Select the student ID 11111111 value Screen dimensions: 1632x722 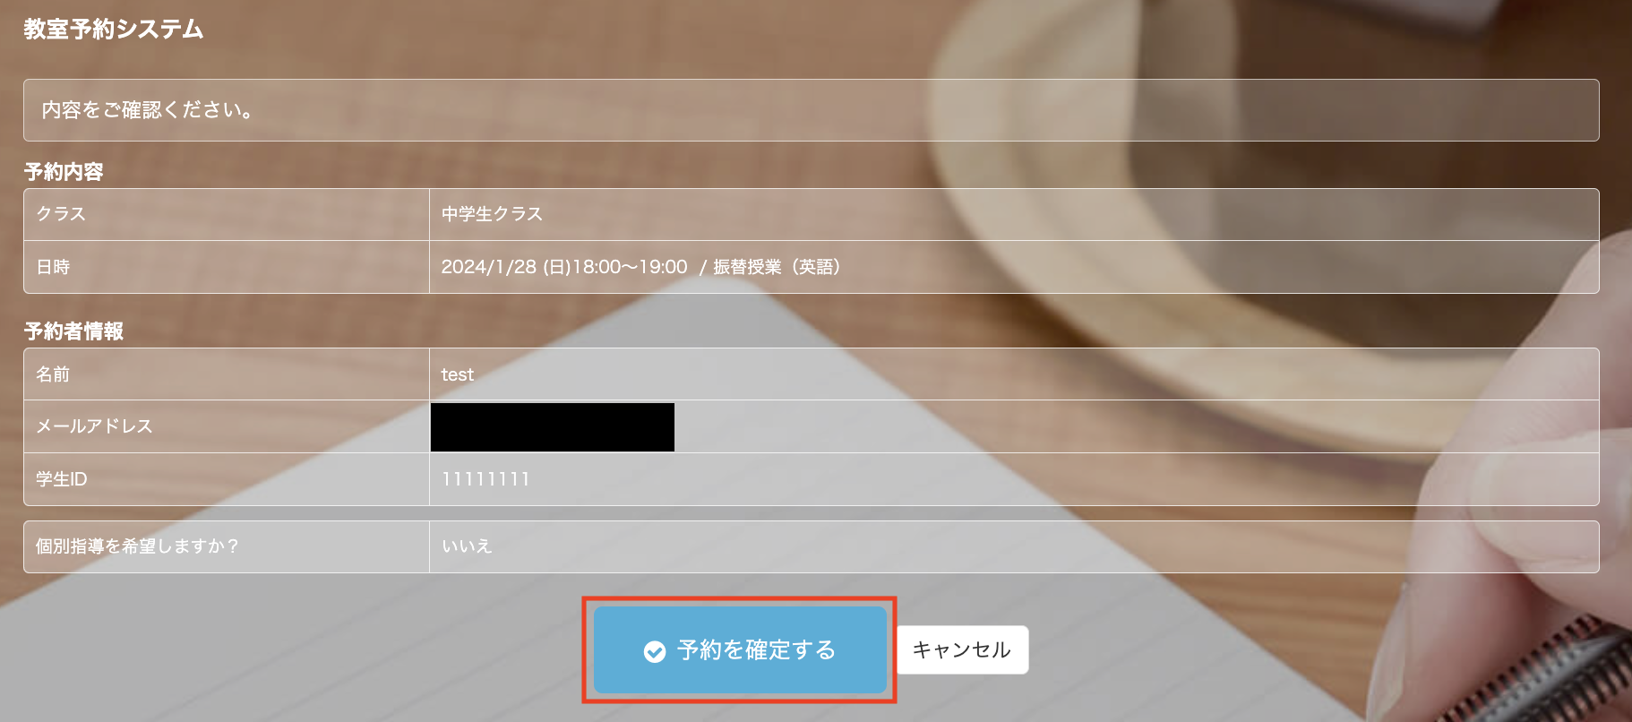point(485,479)
